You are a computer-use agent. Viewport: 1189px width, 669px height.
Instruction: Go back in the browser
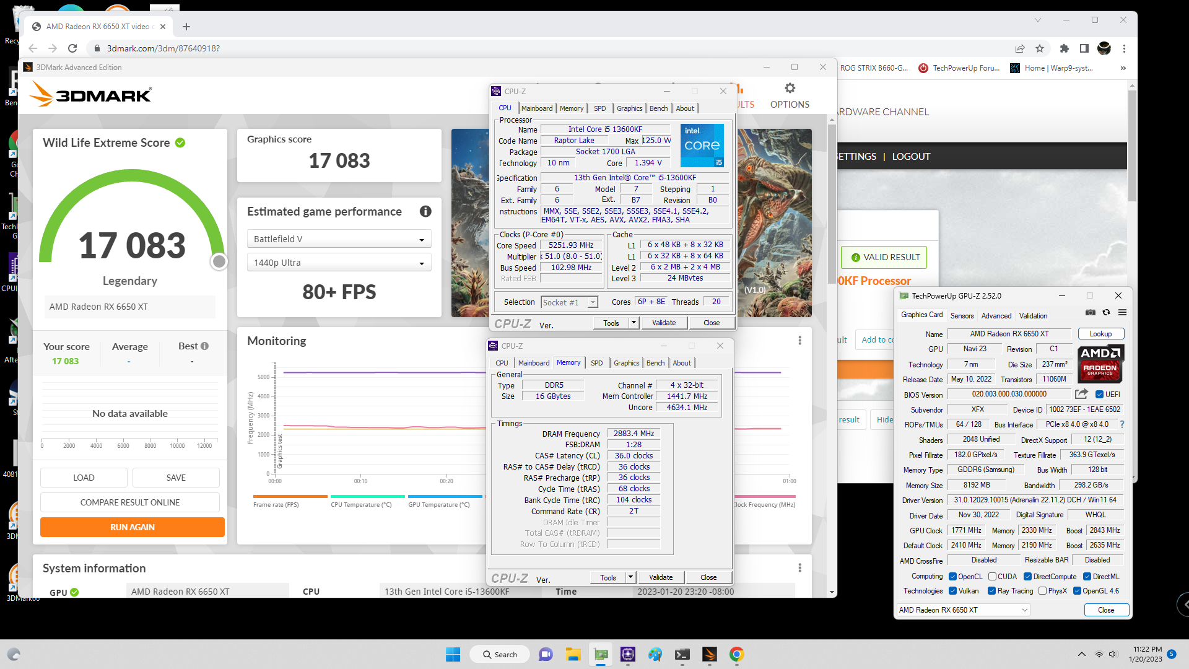[x=33, y=48]
